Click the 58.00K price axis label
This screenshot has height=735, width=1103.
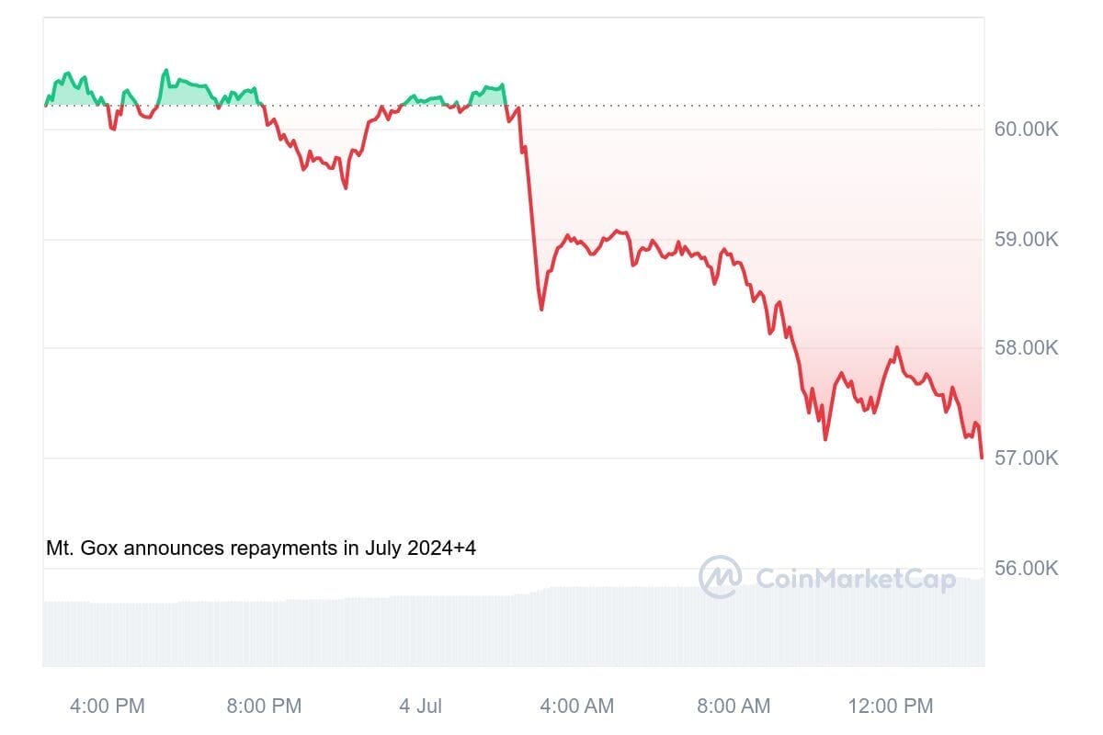pyautogui.click(x=1026, y=348)
